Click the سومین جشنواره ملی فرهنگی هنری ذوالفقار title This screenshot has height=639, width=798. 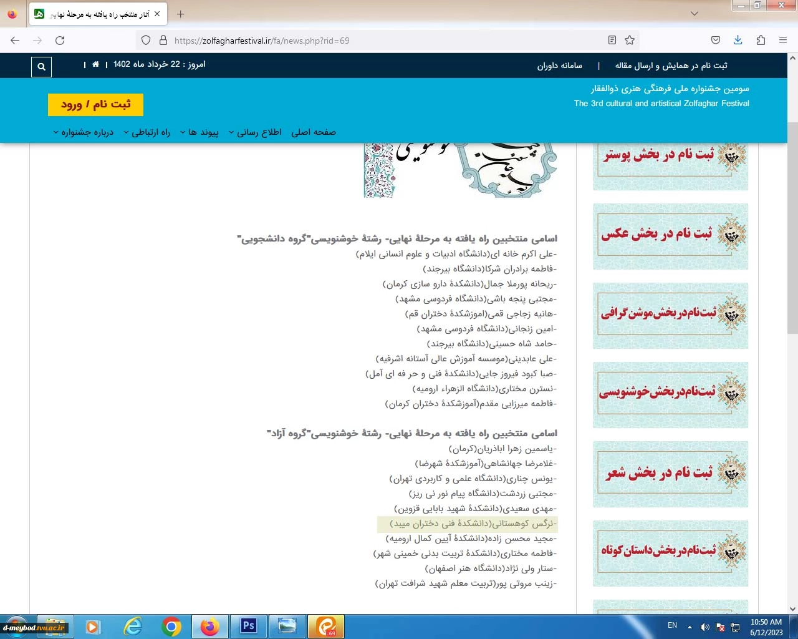point(670,89)
